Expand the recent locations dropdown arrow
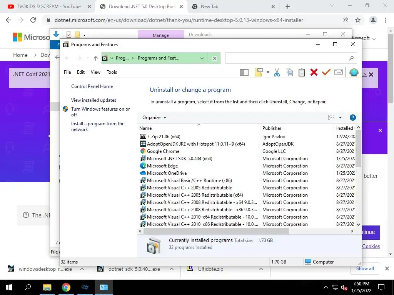 point(87,58)
